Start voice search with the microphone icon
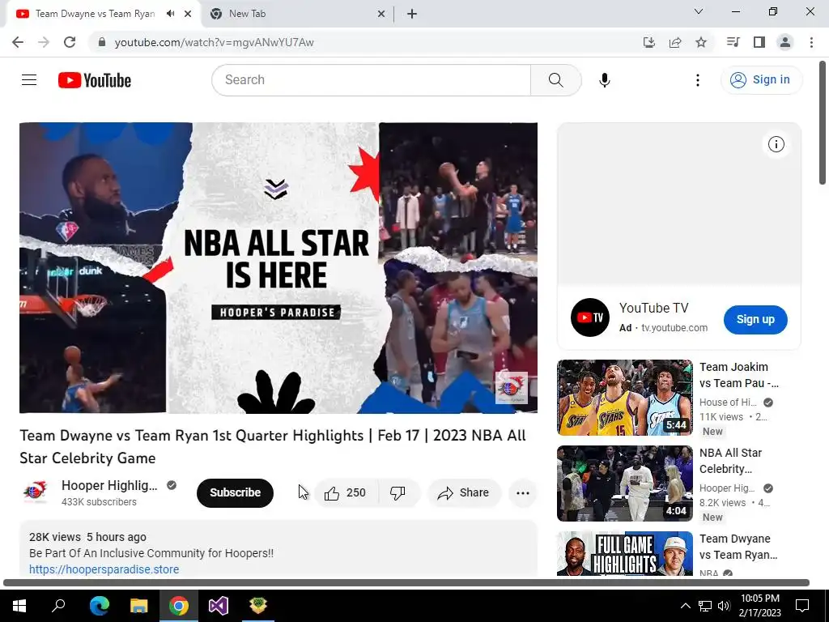Image resolution: width=829 pixels, height=622 pixels. tap(604, 80)
